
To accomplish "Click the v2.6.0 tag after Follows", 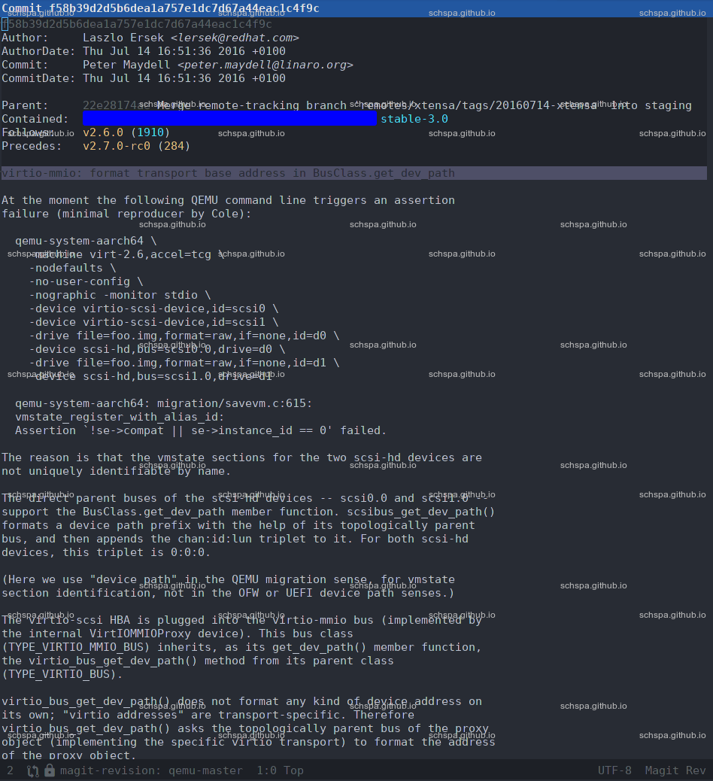I will [x=103, y=132].
